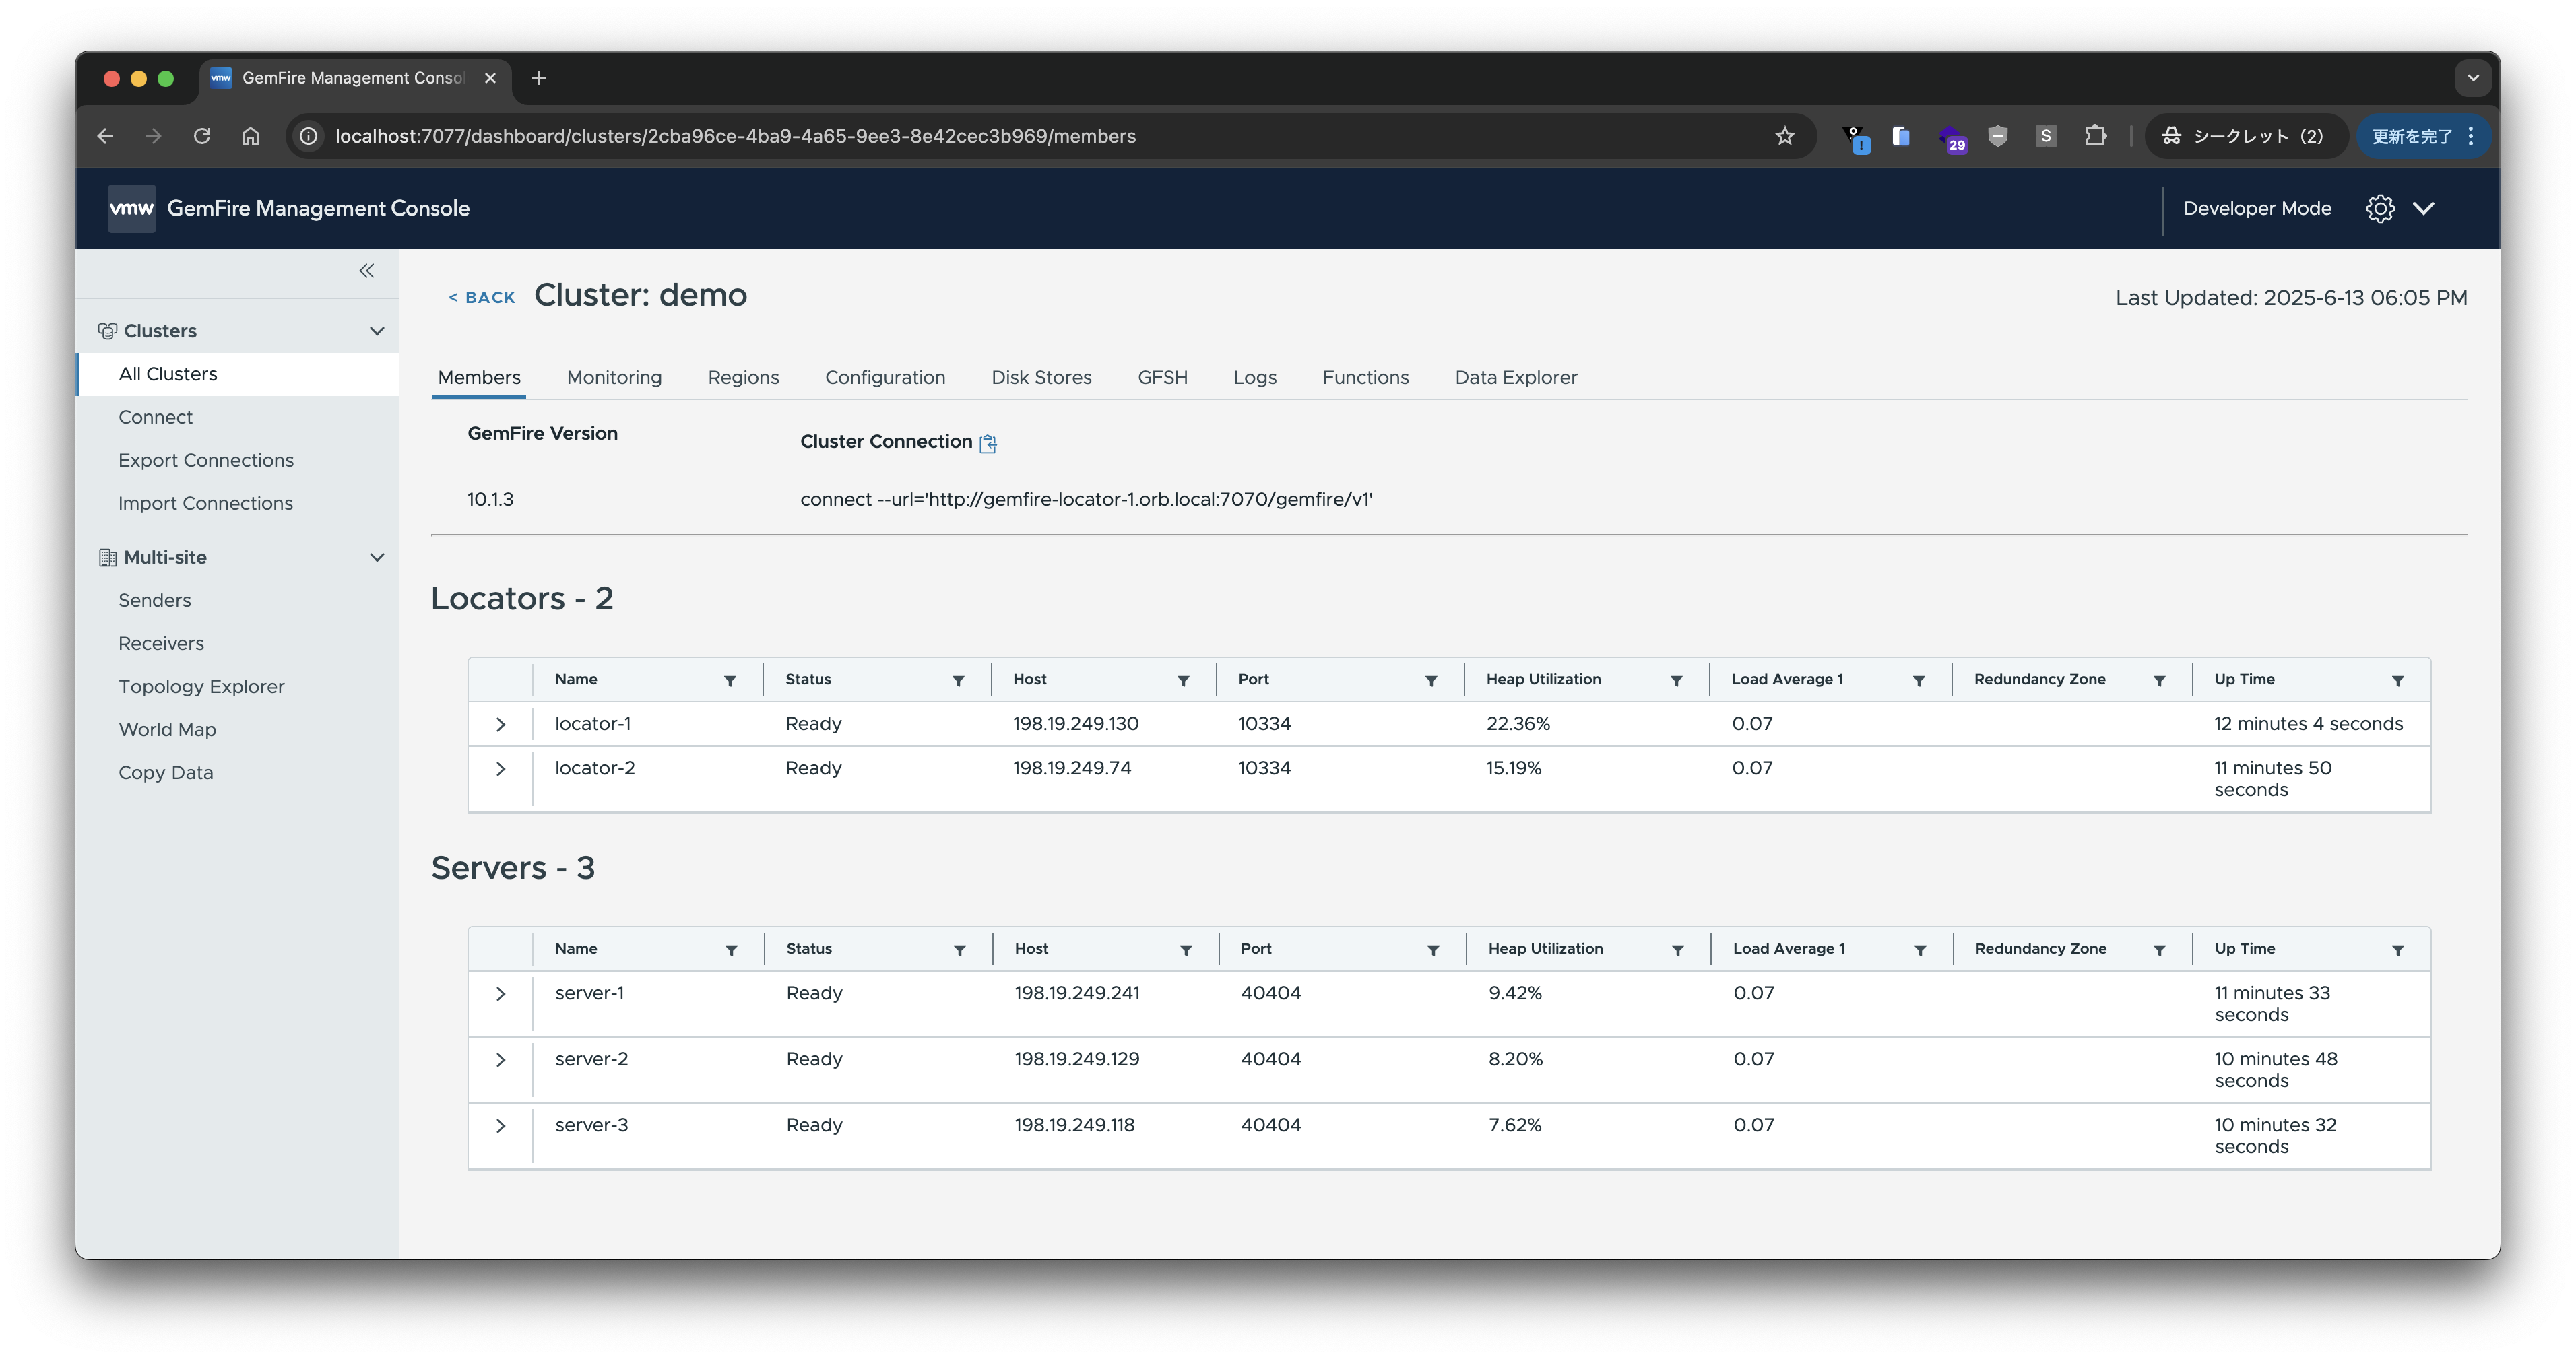Open Topology Explorer in sidebar
Image resolution: width=2576 pixels, height=1359 pixels.
point(201,686)
